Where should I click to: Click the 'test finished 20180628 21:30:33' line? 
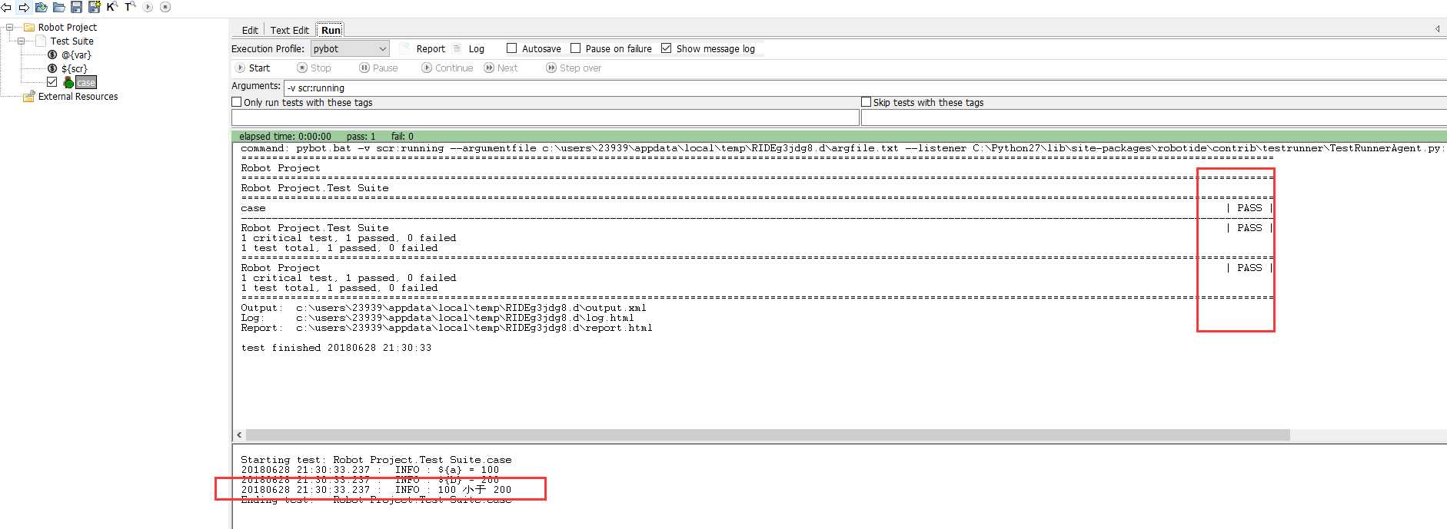tap(336, 348)
